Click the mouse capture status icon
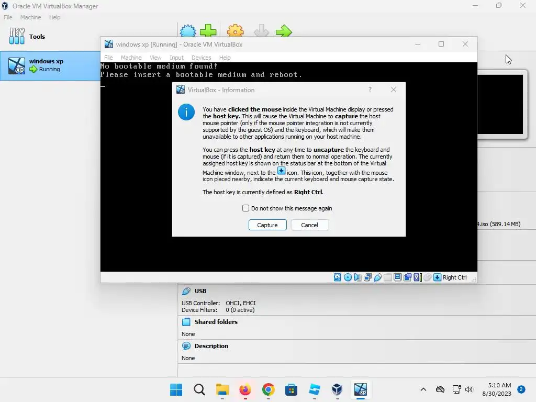 click(427, 277)
